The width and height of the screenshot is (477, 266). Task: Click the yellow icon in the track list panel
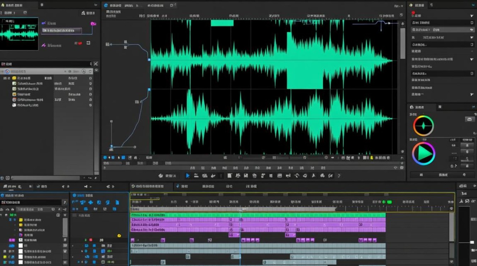[x=119, y=235]
